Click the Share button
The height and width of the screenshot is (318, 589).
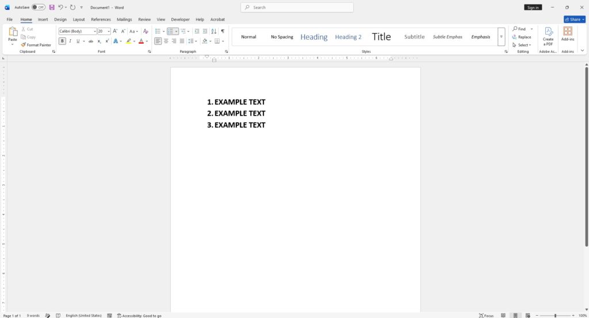575,20
